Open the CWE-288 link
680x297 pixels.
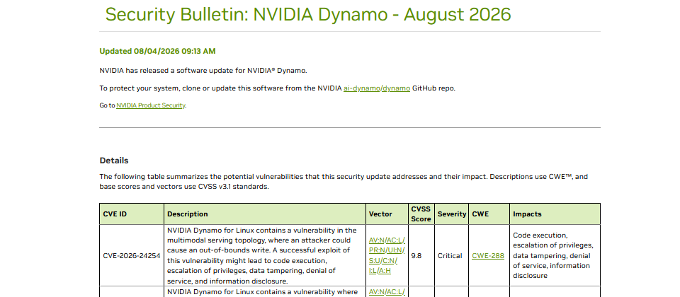coord(488,256)
